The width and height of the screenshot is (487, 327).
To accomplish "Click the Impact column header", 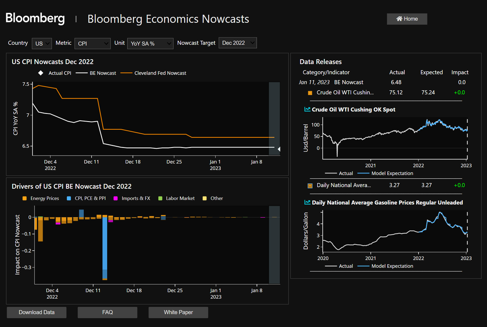I will 460,73.
